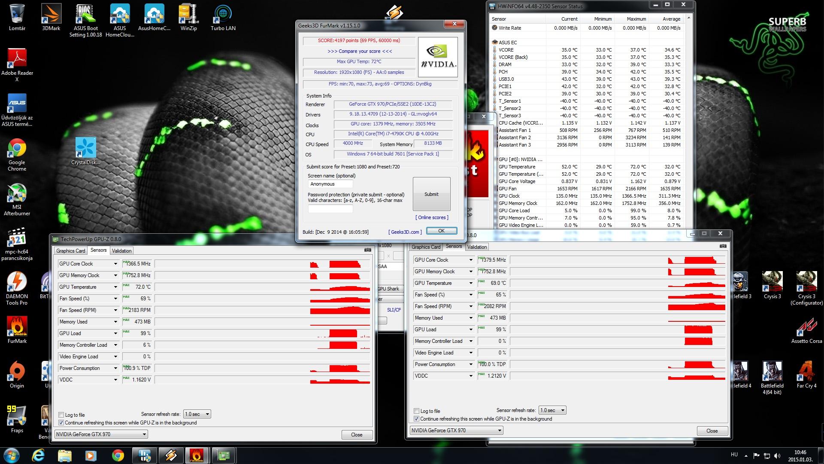The height and width of the screenshot is (464, 824).
Task: Click the screenshot camera icon in right GPU-Z
Action: click(x=723, y=246)
